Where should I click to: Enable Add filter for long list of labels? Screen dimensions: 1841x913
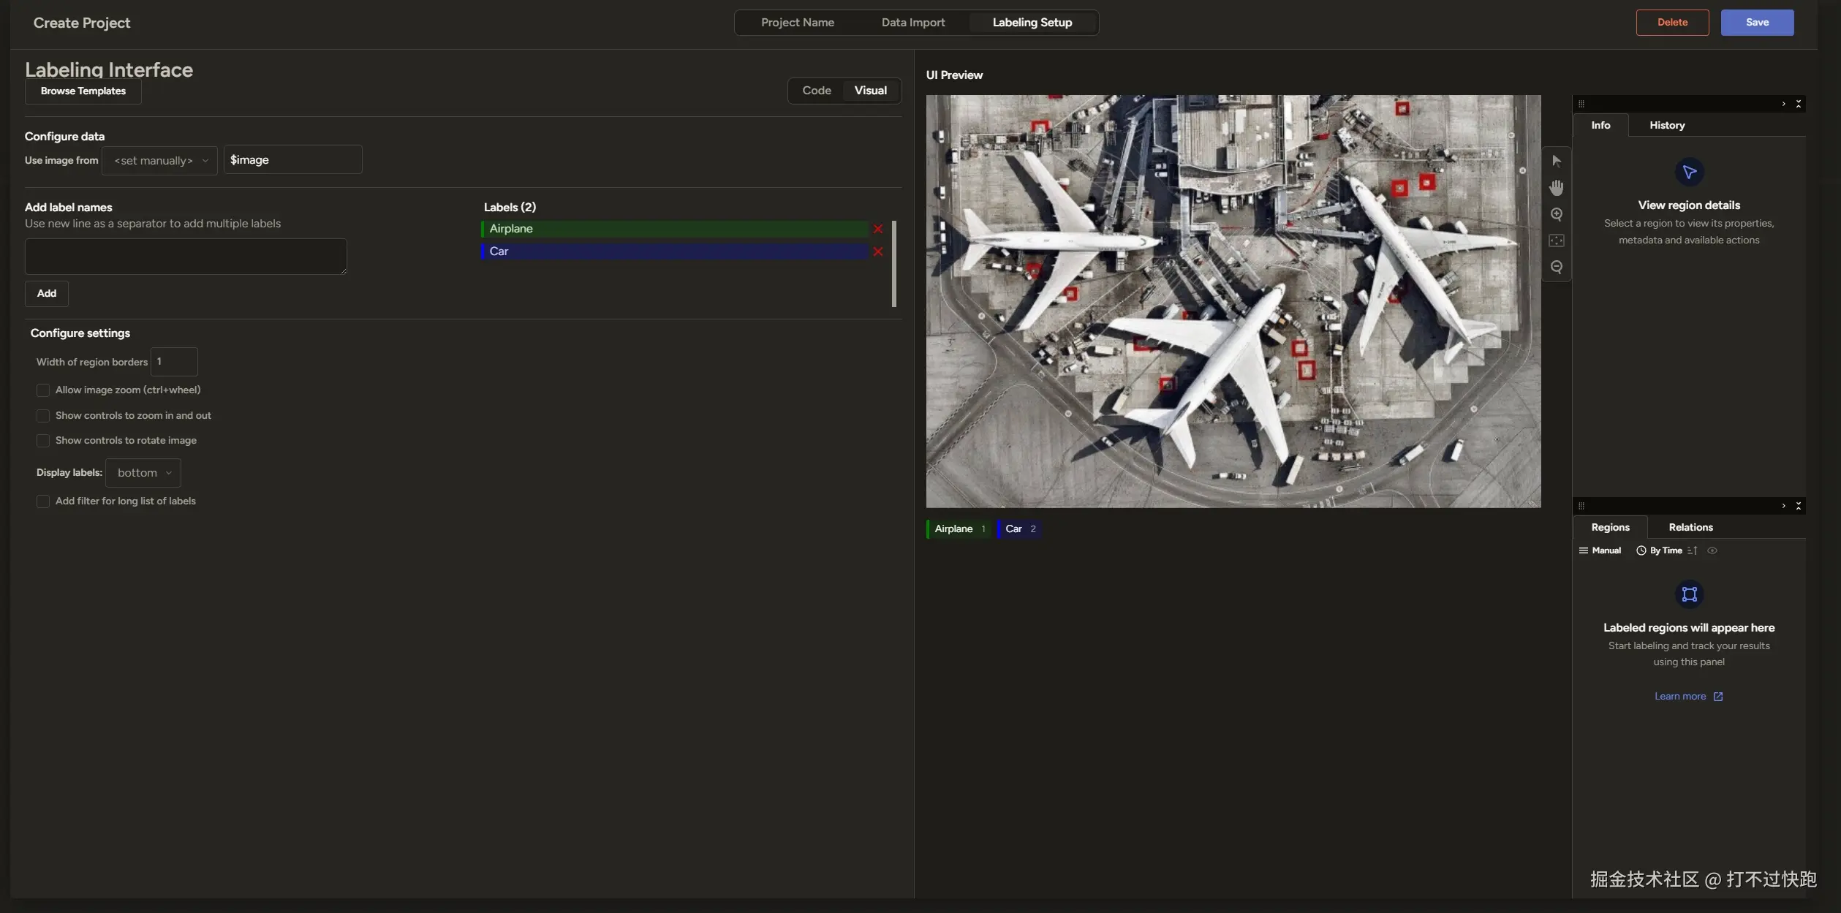(x=43, y=501)
